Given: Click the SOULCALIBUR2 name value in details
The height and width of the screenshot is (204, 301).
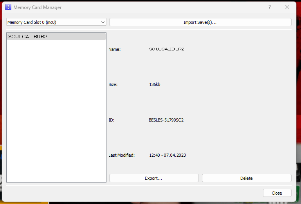Looking at the screenshot, I should (x=167, y=49).
